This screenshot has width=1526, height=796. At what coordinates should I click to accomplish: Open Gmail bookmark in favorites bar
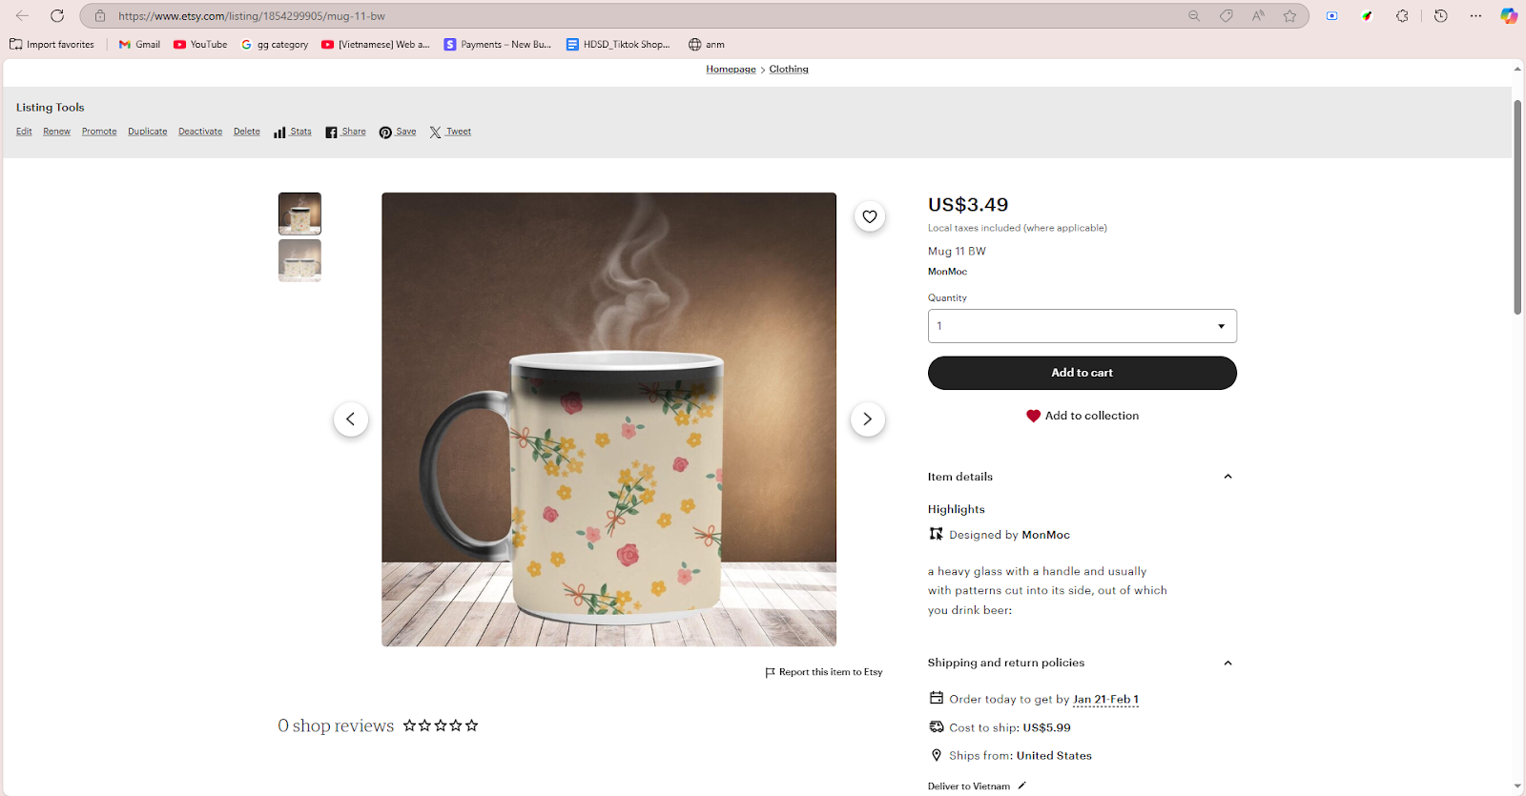point(139,44)
